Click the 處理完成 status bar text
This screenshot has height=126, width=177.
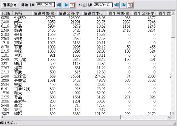click(x=9, y=123)
